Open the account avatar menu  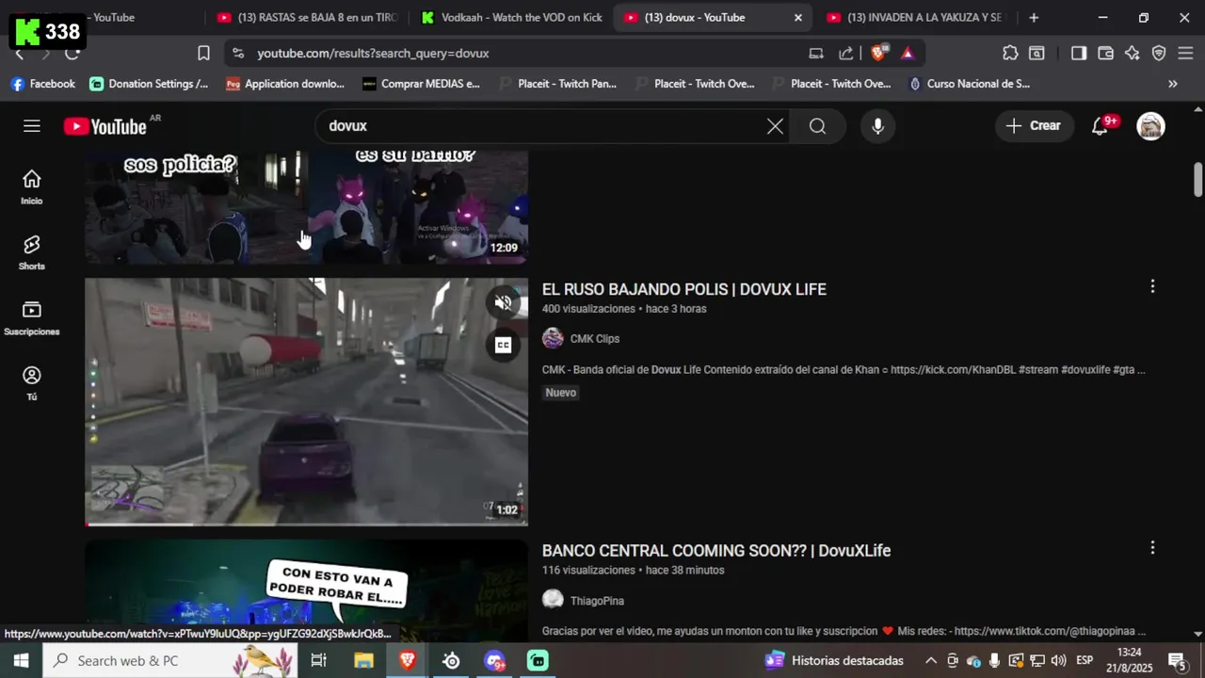(1150, 126)
